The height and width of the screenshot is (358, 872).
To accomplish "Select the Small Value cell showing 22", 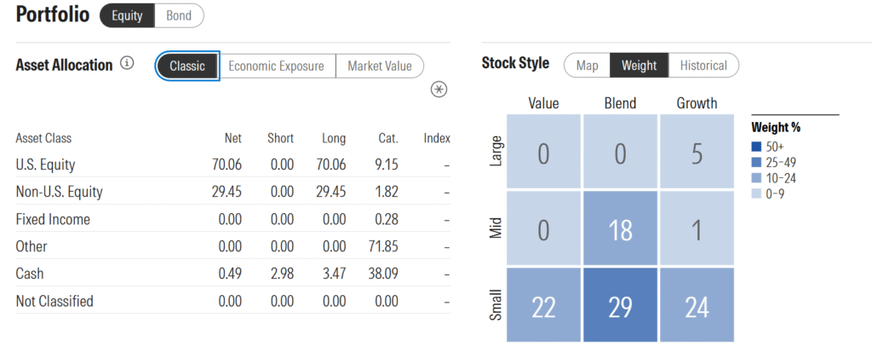I will [543, 306].
